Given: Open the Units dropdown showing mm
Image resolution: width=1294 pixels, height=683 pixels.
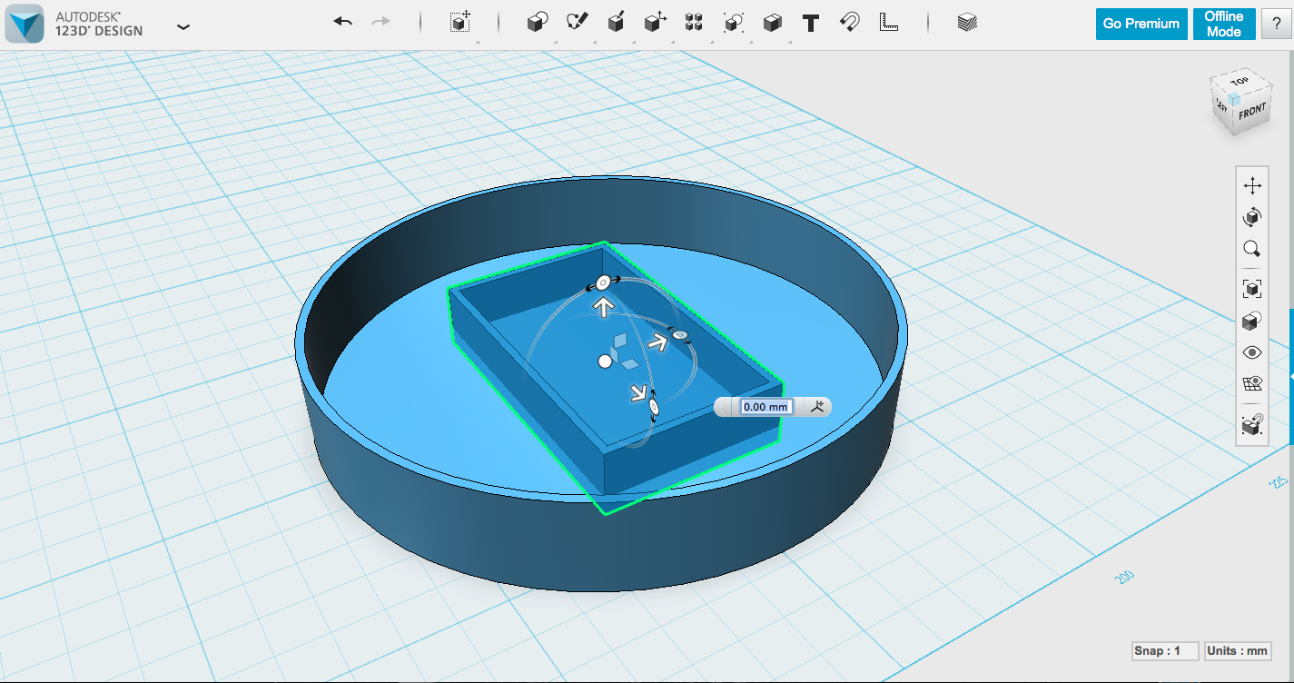Looking at the screenshot, I should [1238, 650].
